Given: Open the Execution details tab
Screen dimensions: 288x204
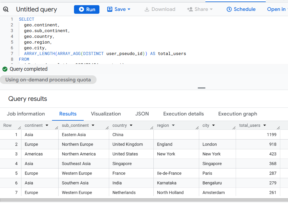Looking at the screenshot, I should (x=183, y=114).
